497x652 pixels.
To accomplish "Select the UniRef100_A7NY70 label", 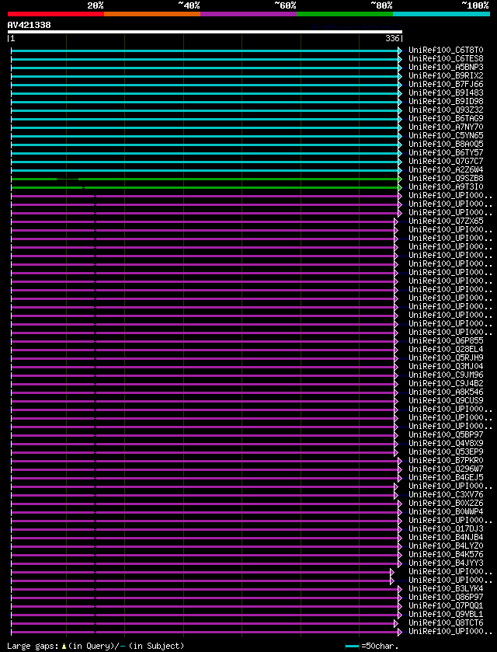I will tap(446, 127).
